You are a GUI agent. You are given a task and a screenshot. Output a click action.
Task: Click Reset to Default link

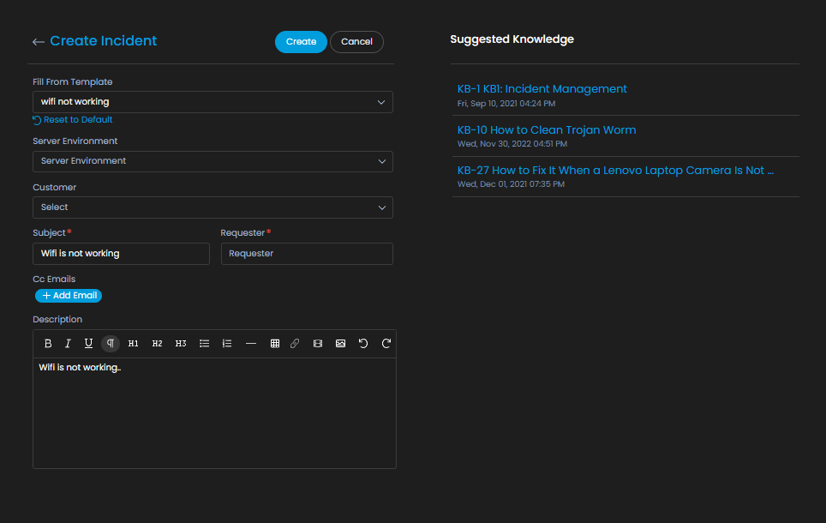click(x=77, y=120)
